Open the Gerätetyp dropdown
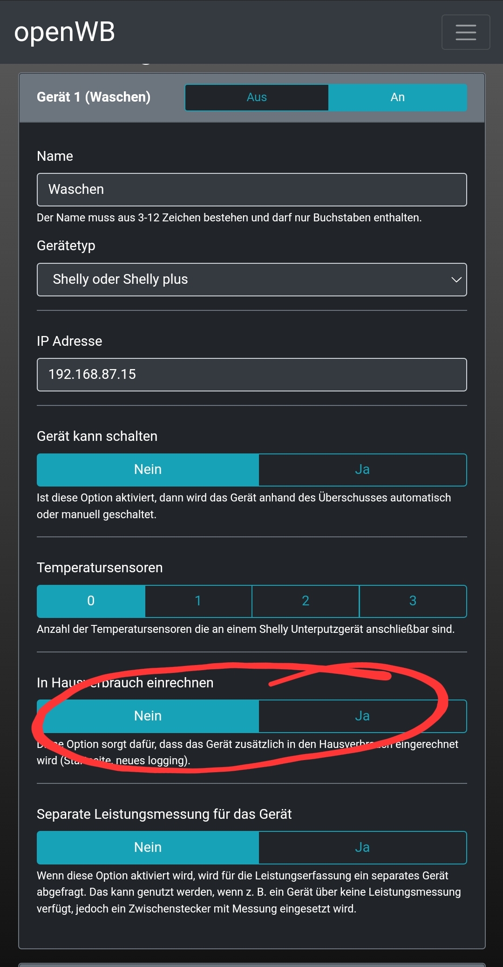The height and width of the screenshot is (967, 503). [251, 280]
